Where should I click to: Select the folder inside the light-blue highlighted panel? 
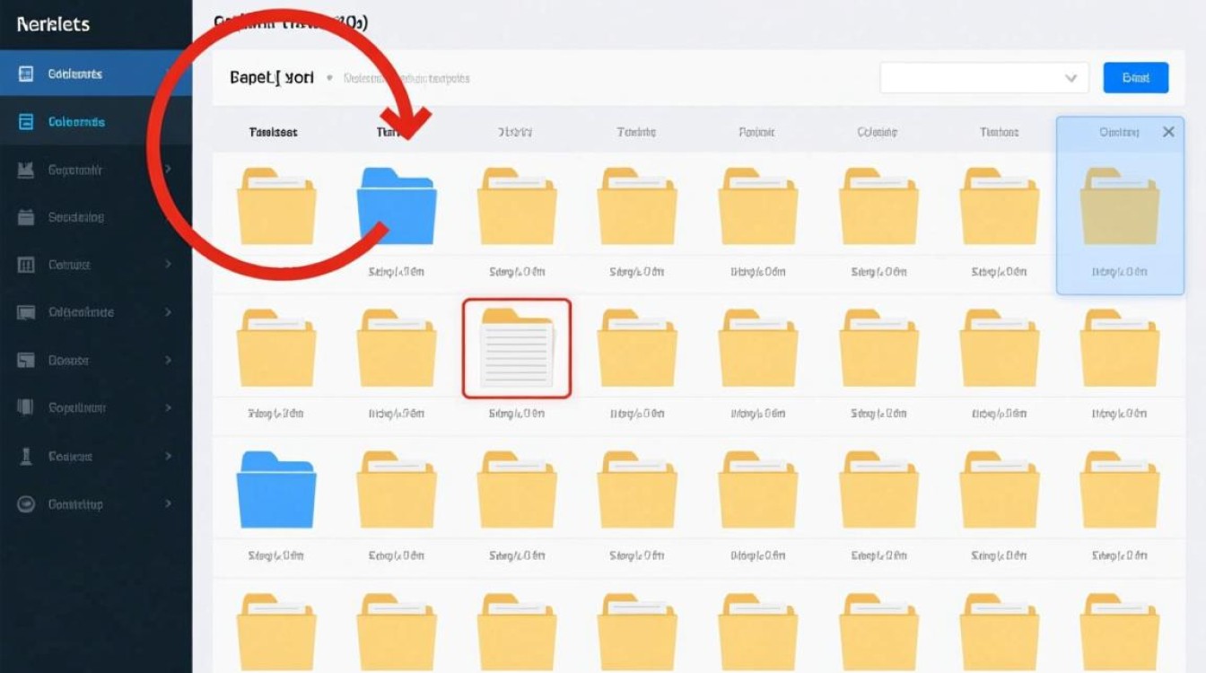(1119, 206)
